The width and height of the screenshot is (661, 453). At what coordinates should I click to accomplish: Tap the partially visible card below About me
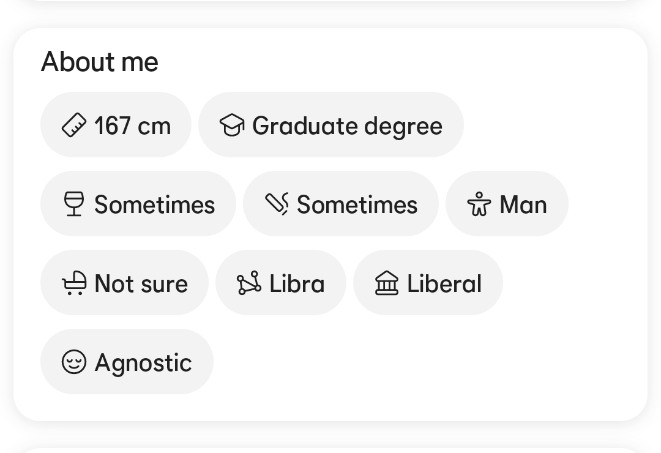(330, 450)
